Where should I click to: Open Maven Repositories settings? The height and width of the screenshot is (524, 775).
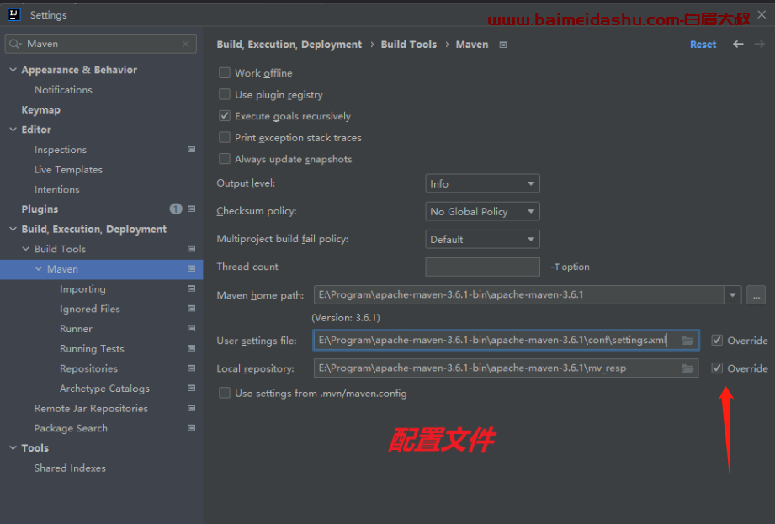click(88, 368)
